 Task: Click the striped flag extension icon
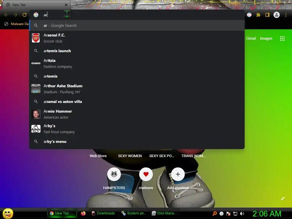pos(249,15)
